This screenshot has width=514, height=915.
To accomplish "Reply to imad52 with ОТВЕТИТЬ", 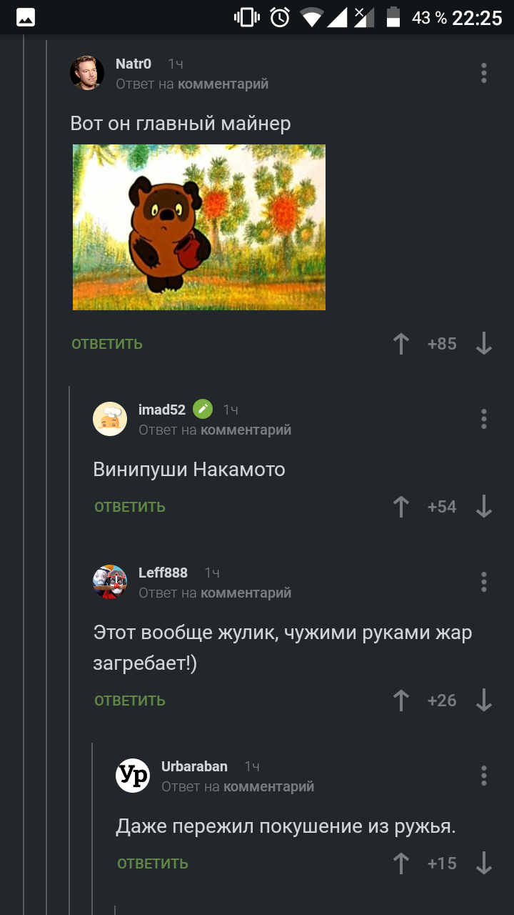I will coord(130,507).
